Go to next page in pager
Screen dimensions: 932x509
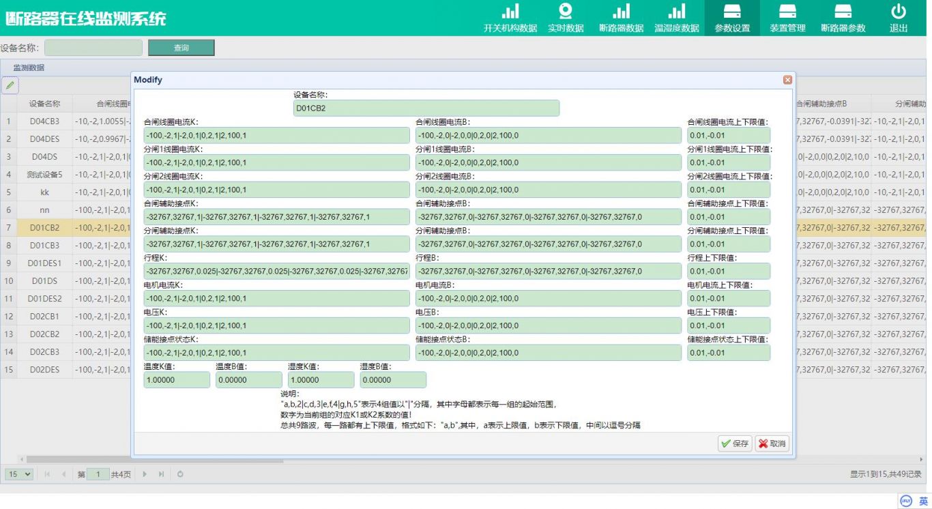pos(145,474)
